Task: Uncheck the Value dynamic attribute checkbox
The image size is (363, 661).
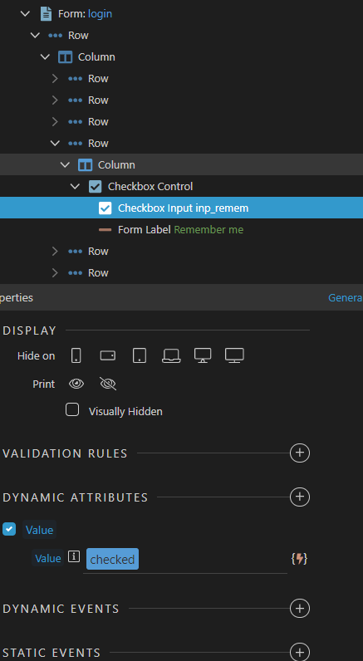Action: pyautogui.click(x=9, y=529)
